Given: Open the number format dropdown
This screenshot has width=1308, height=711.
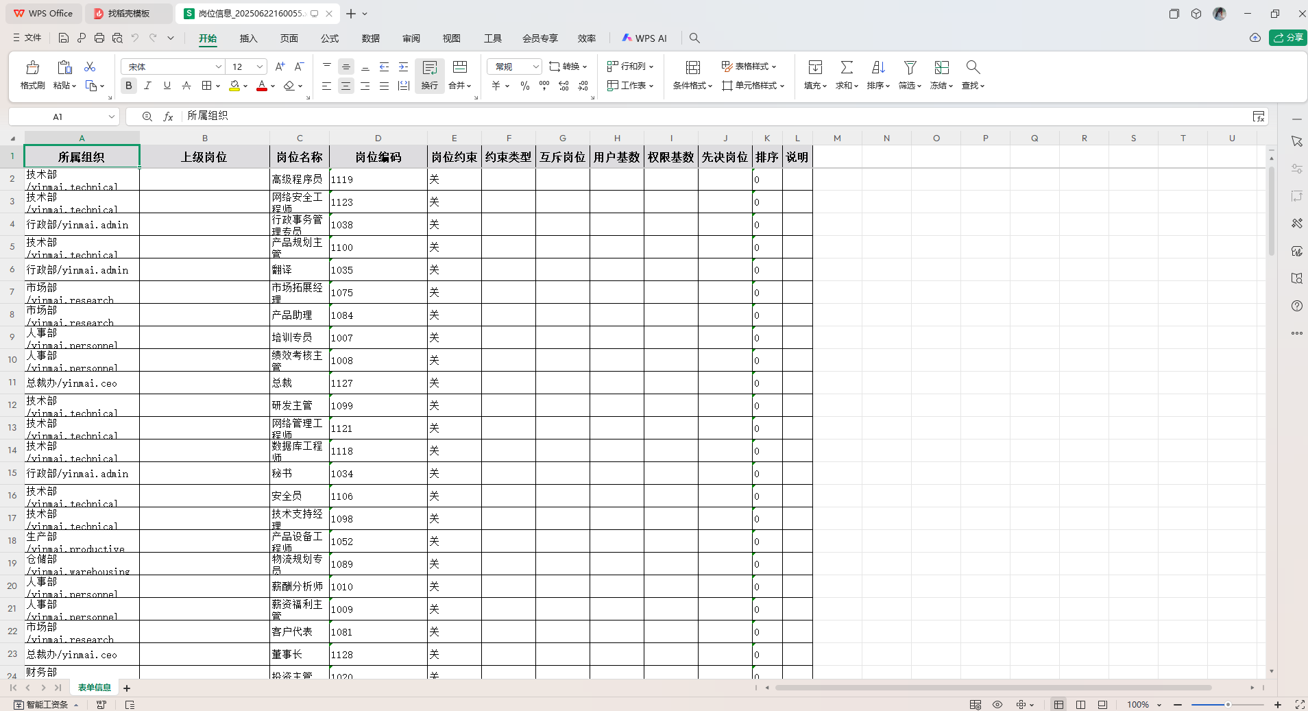Looking at the screenshot, I should point(535,67).
